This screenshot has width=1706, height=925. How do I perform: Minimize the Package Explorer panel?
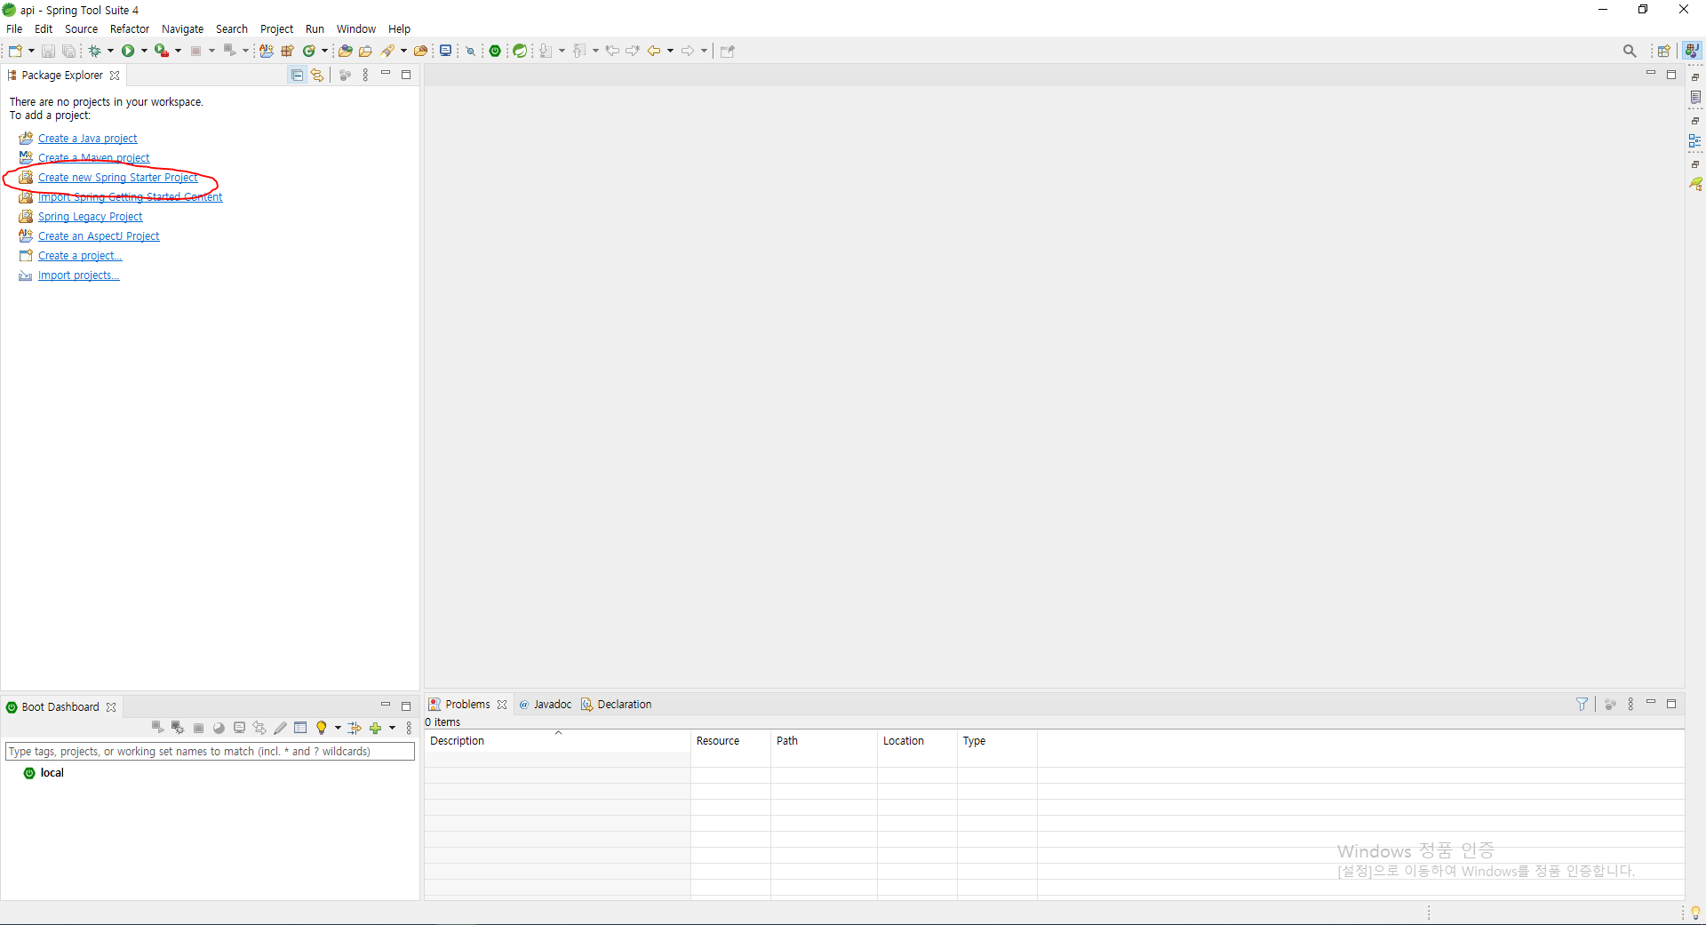(x=386, y=74)
